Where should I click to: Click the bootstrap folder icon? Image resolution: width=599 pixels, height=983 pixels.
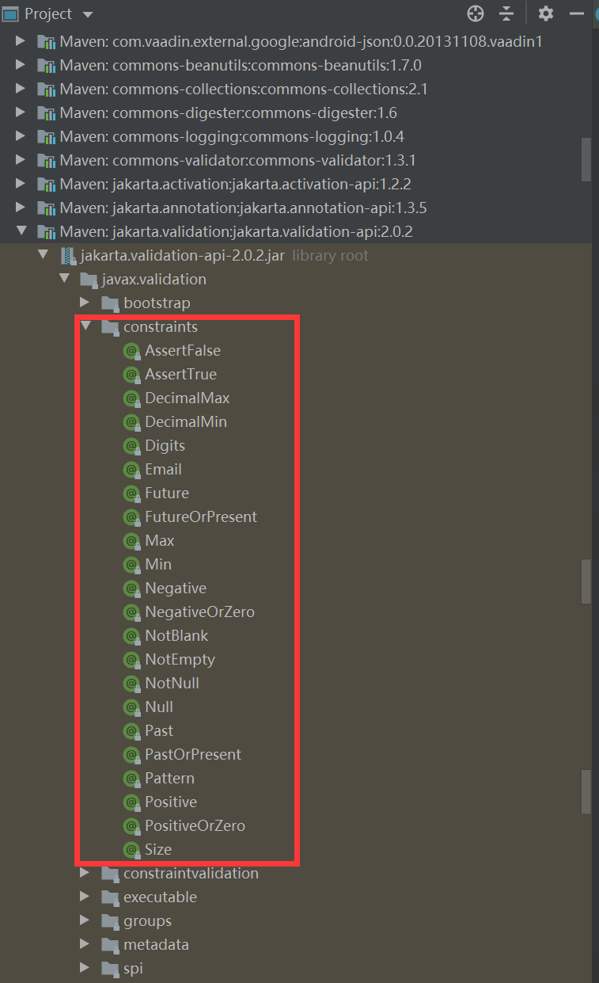point(111,303)
